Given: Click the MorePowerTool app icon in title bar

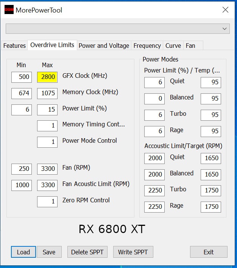Looking at the screenshot, I should click(9, 9).
